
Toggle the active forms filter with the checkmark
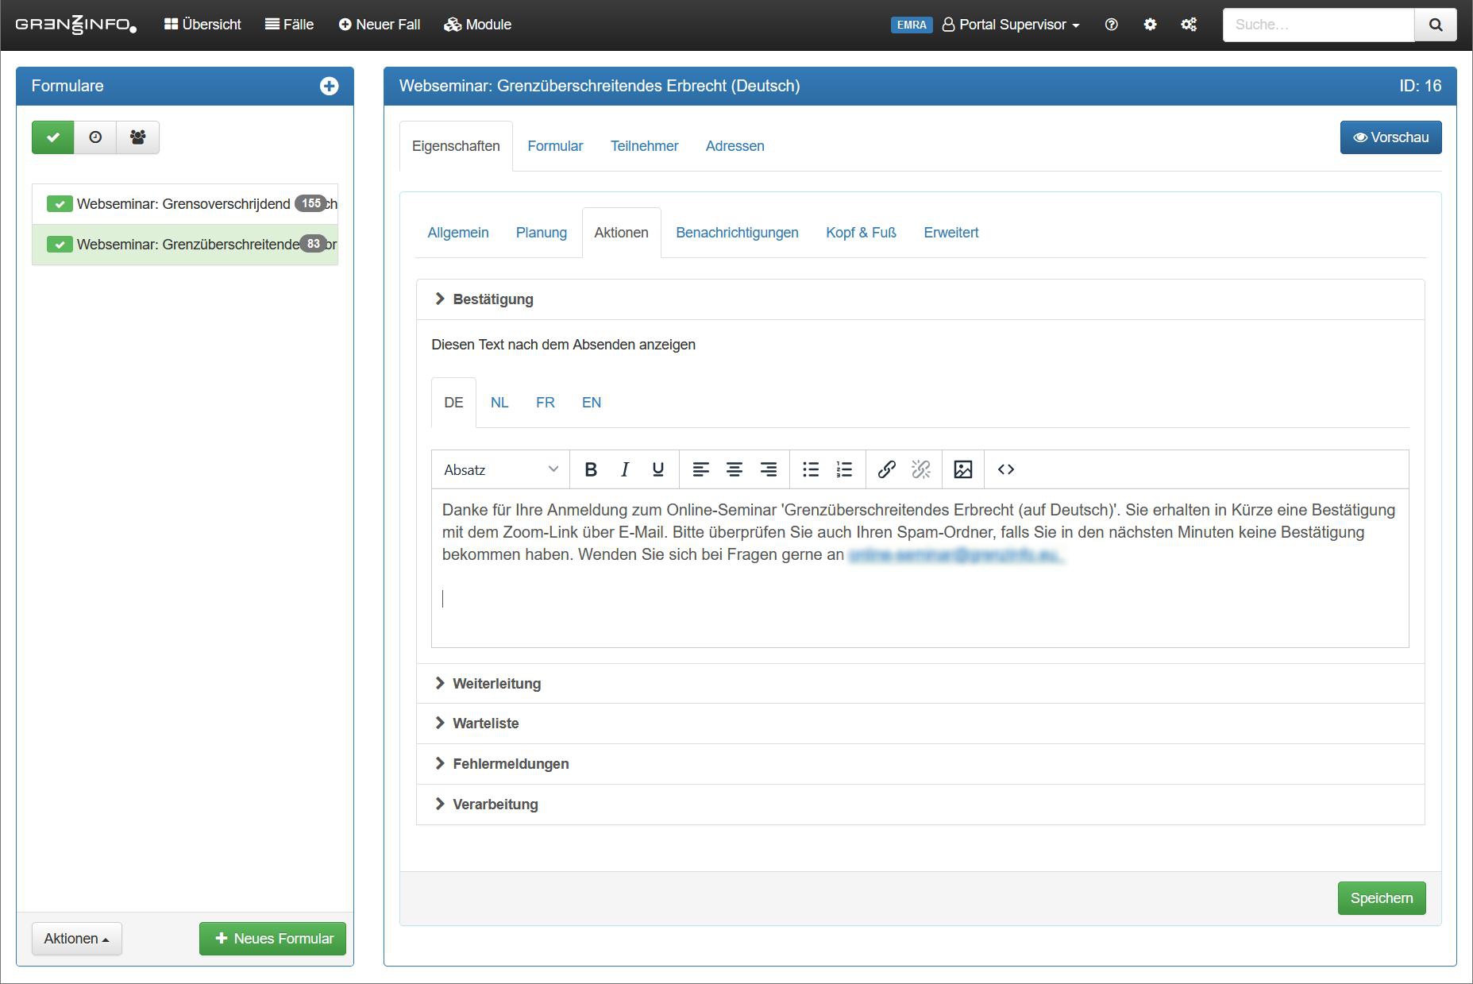[53, 137]
